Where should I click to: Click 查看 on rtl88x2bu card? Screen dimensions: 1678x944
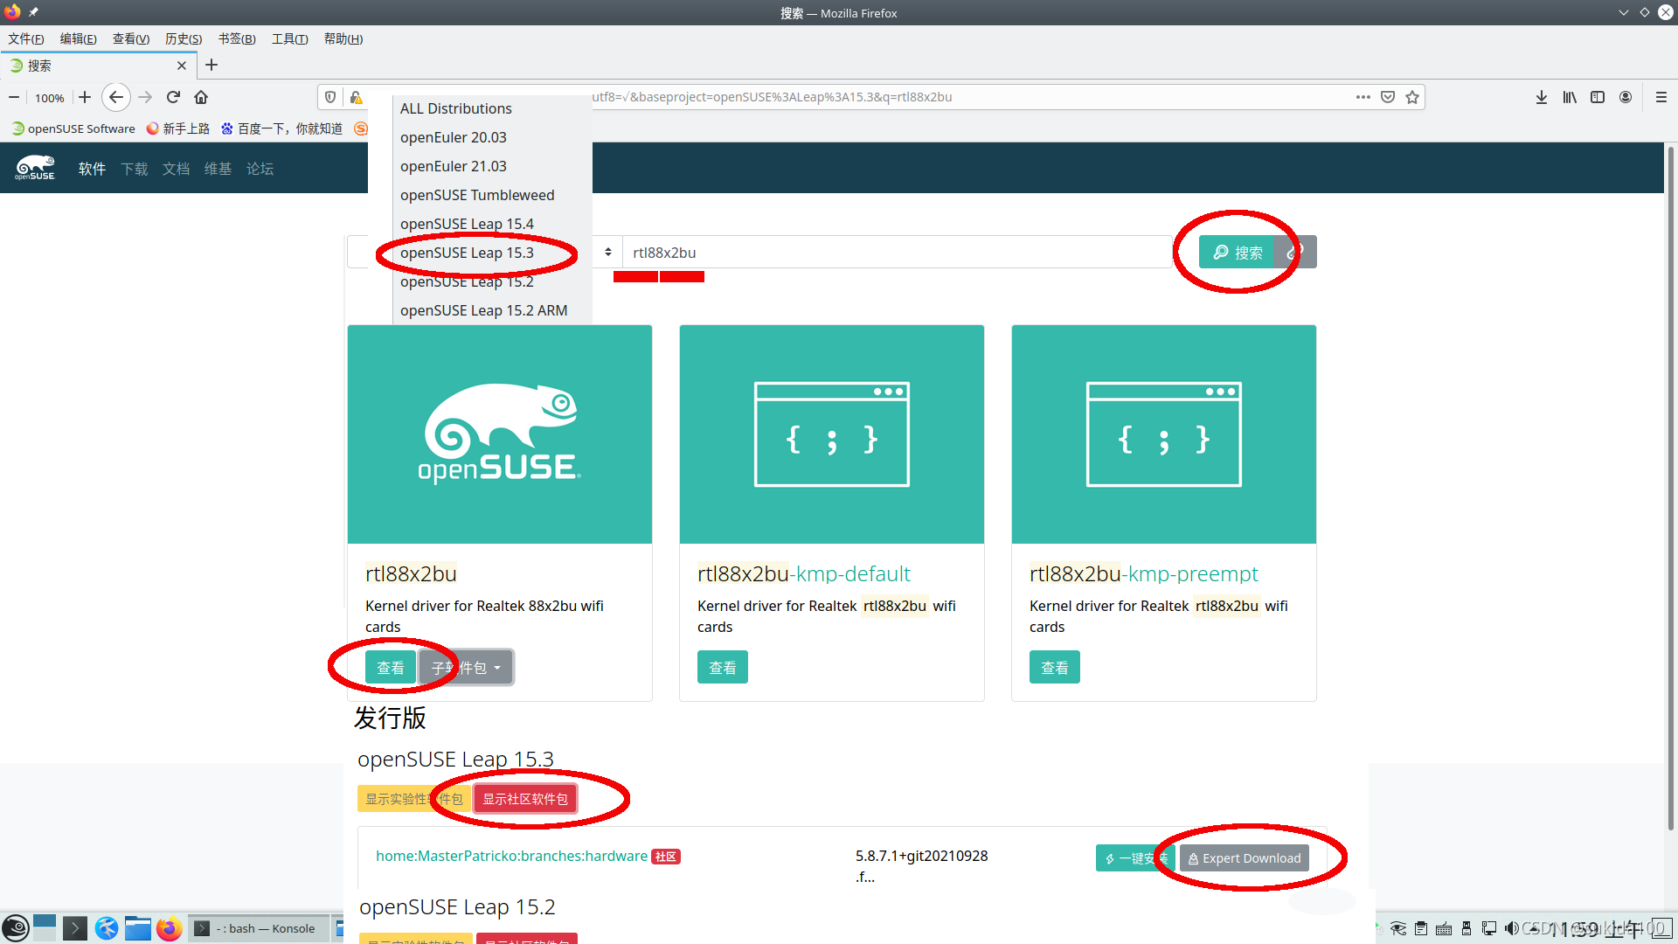(x=391, y=668)
